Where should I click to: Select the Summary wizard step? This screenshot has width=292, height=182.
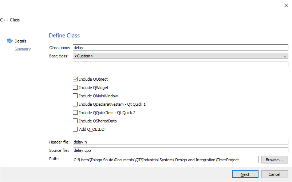tap(23, 49)
